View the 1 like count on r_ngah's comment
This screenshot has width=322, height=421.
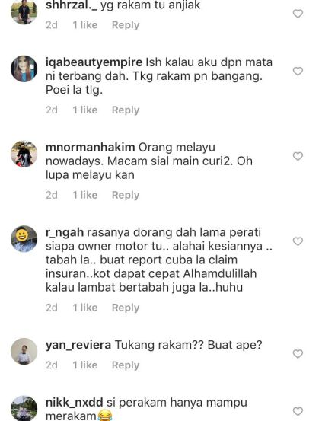click(85, 308)
